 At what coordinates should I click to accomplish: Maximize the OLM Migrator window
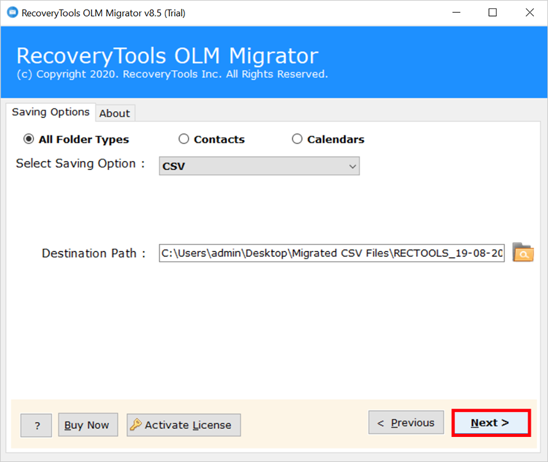[492, 13]
